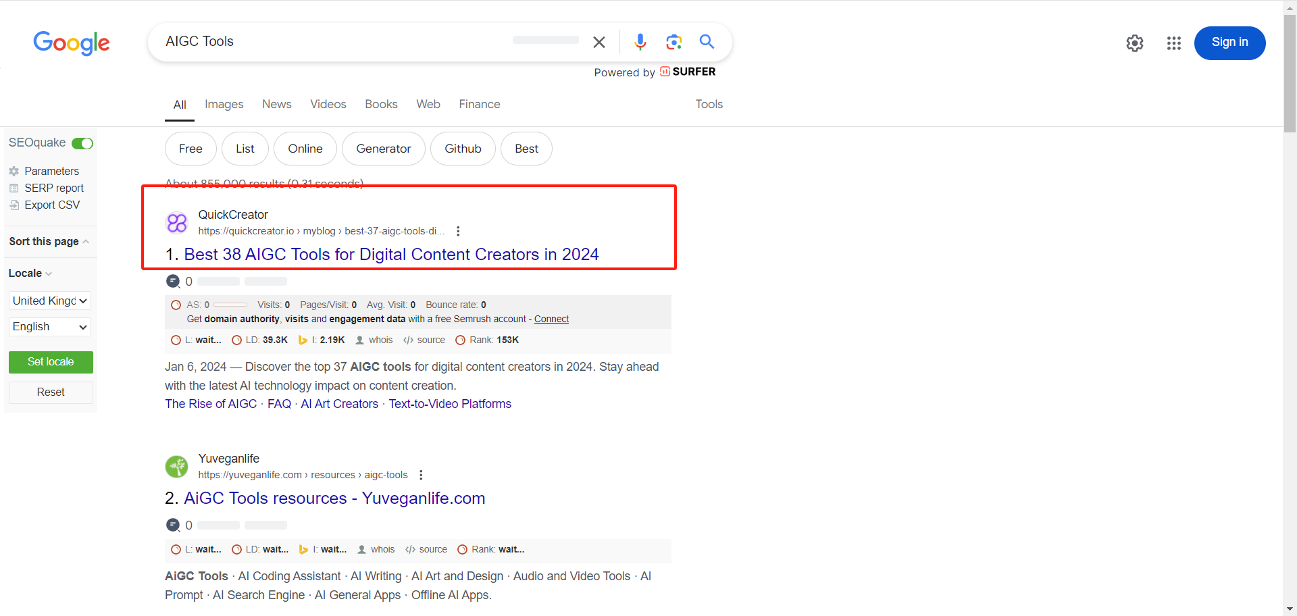Switch to the News tab
Image resolution: width=1297 pixels, height=616 pixels.
click(x=277, y=105)
